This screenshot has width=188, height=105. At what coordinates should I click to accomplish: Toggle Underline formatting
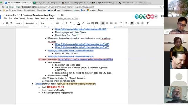tap(74, 23)
